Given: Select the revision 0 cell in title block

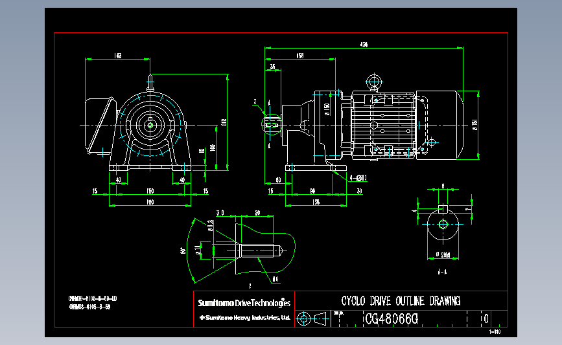Looking at the screenshot, I should click(486, 318).
